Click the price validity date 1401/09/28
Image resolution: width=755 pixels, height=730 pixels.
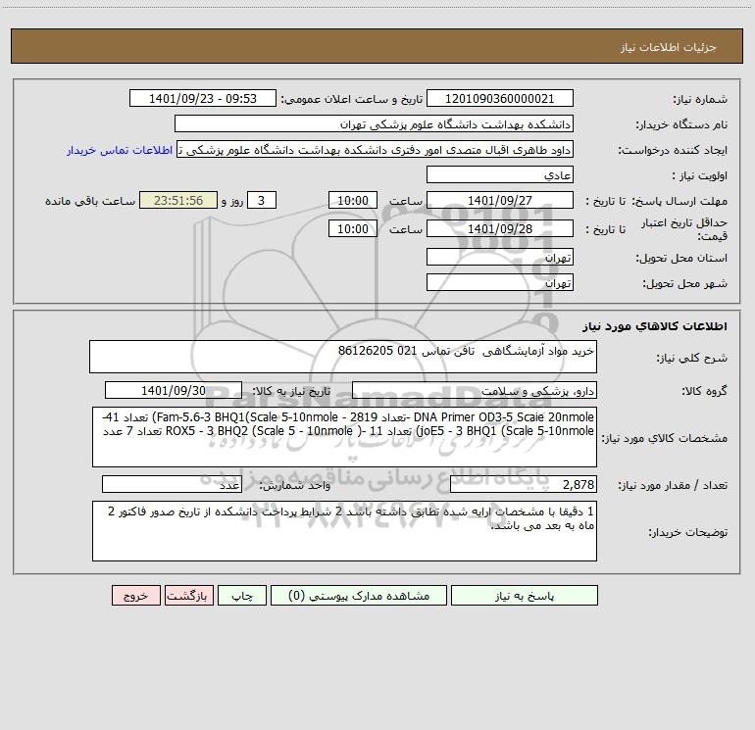click(500, 228)
